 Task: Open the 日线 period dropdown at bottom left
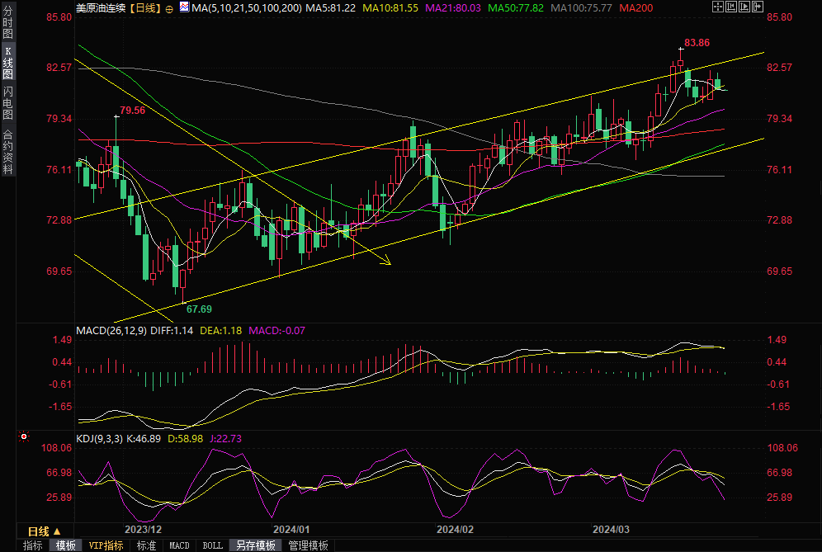[x=44, y=531]
